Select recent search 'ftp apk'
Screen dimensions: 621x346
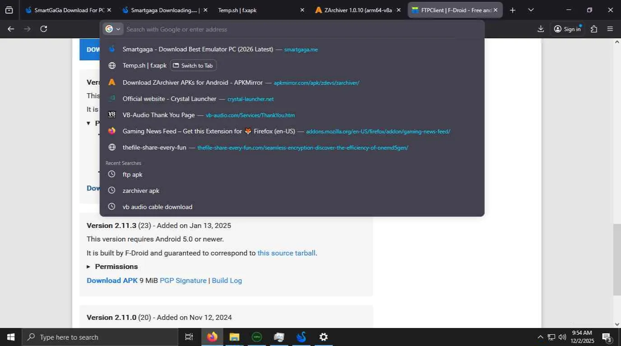pos(292,174)
